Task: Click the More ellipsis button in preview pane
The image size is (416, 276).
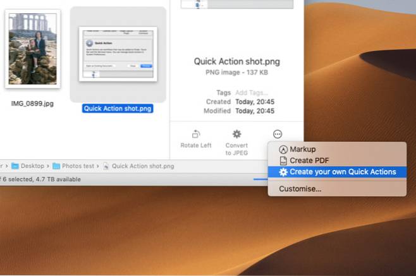Action: coord(277,134)
